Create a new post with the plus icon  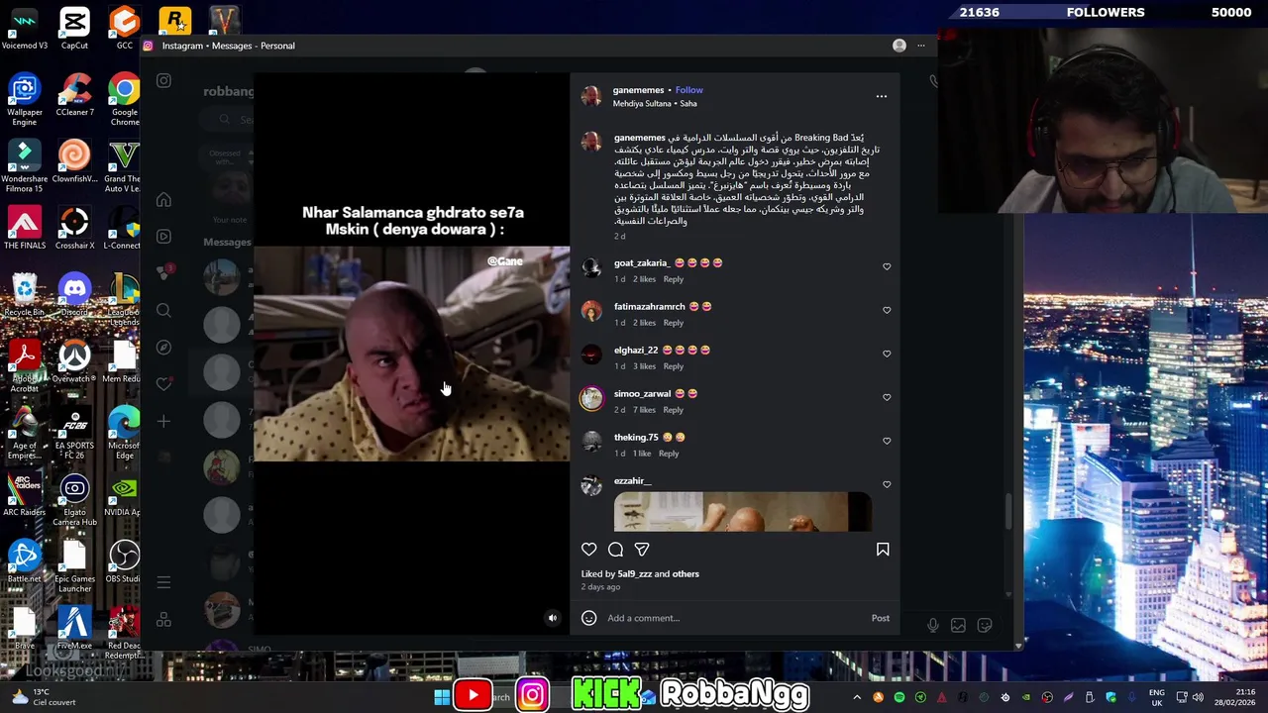tap(163, 422)
